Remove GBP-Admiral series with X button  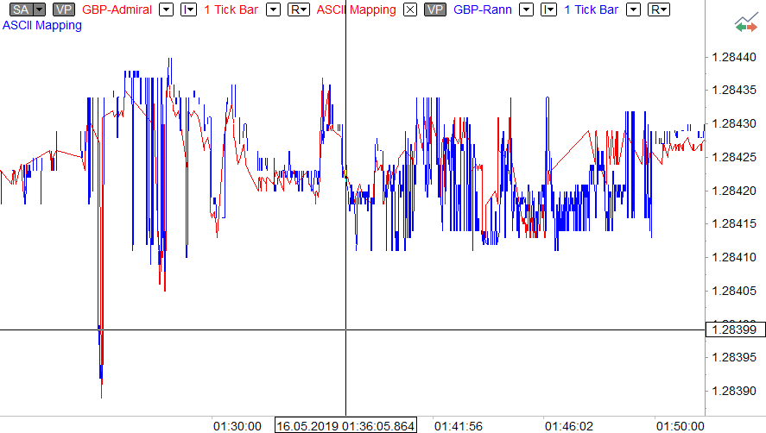click(410, 9)
